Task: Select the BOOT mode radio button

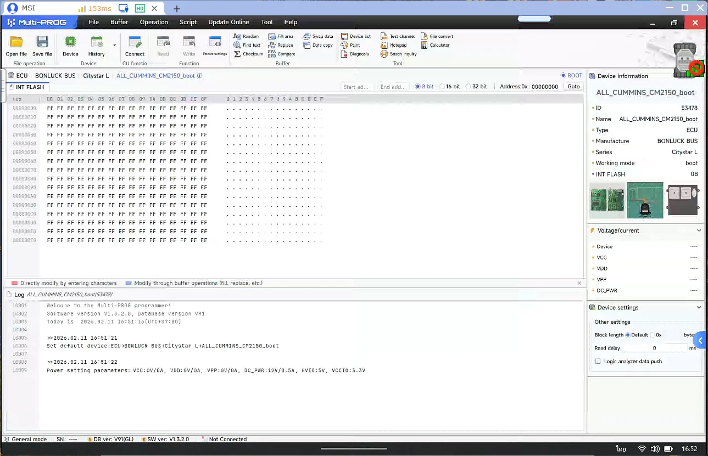Action: click(x=563, y=76)
